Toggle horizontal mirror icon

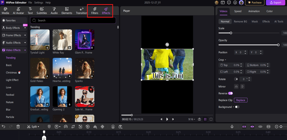(x=236, y=86)
